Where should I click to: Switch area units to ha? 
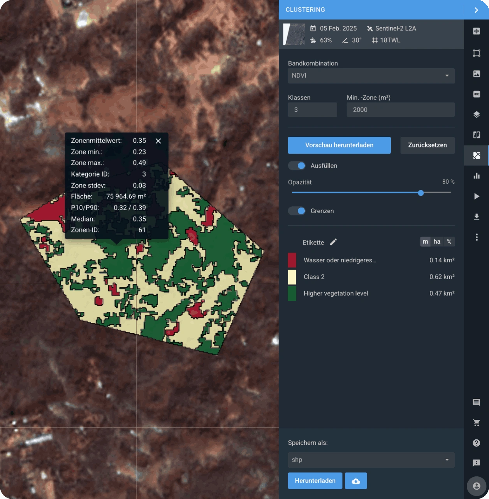point(437,242)
